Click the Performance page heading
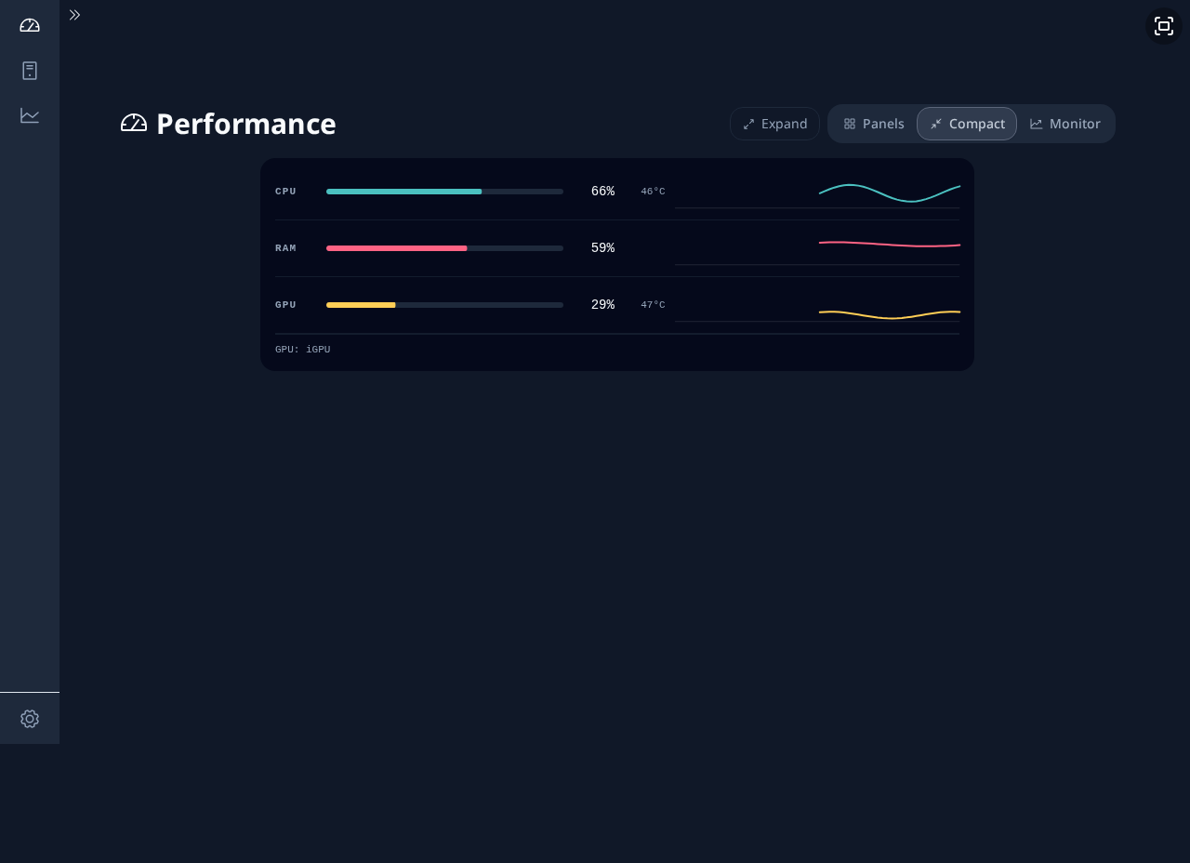 click(246, 124)
